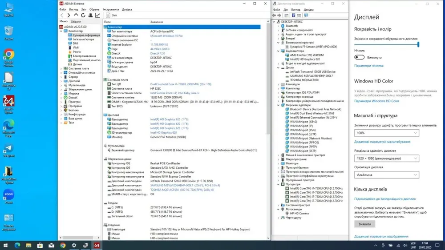Click the AIDA64 refresh toolbar icon
The width and height of the screenshot is (445, 250).
tap(83, 15)
